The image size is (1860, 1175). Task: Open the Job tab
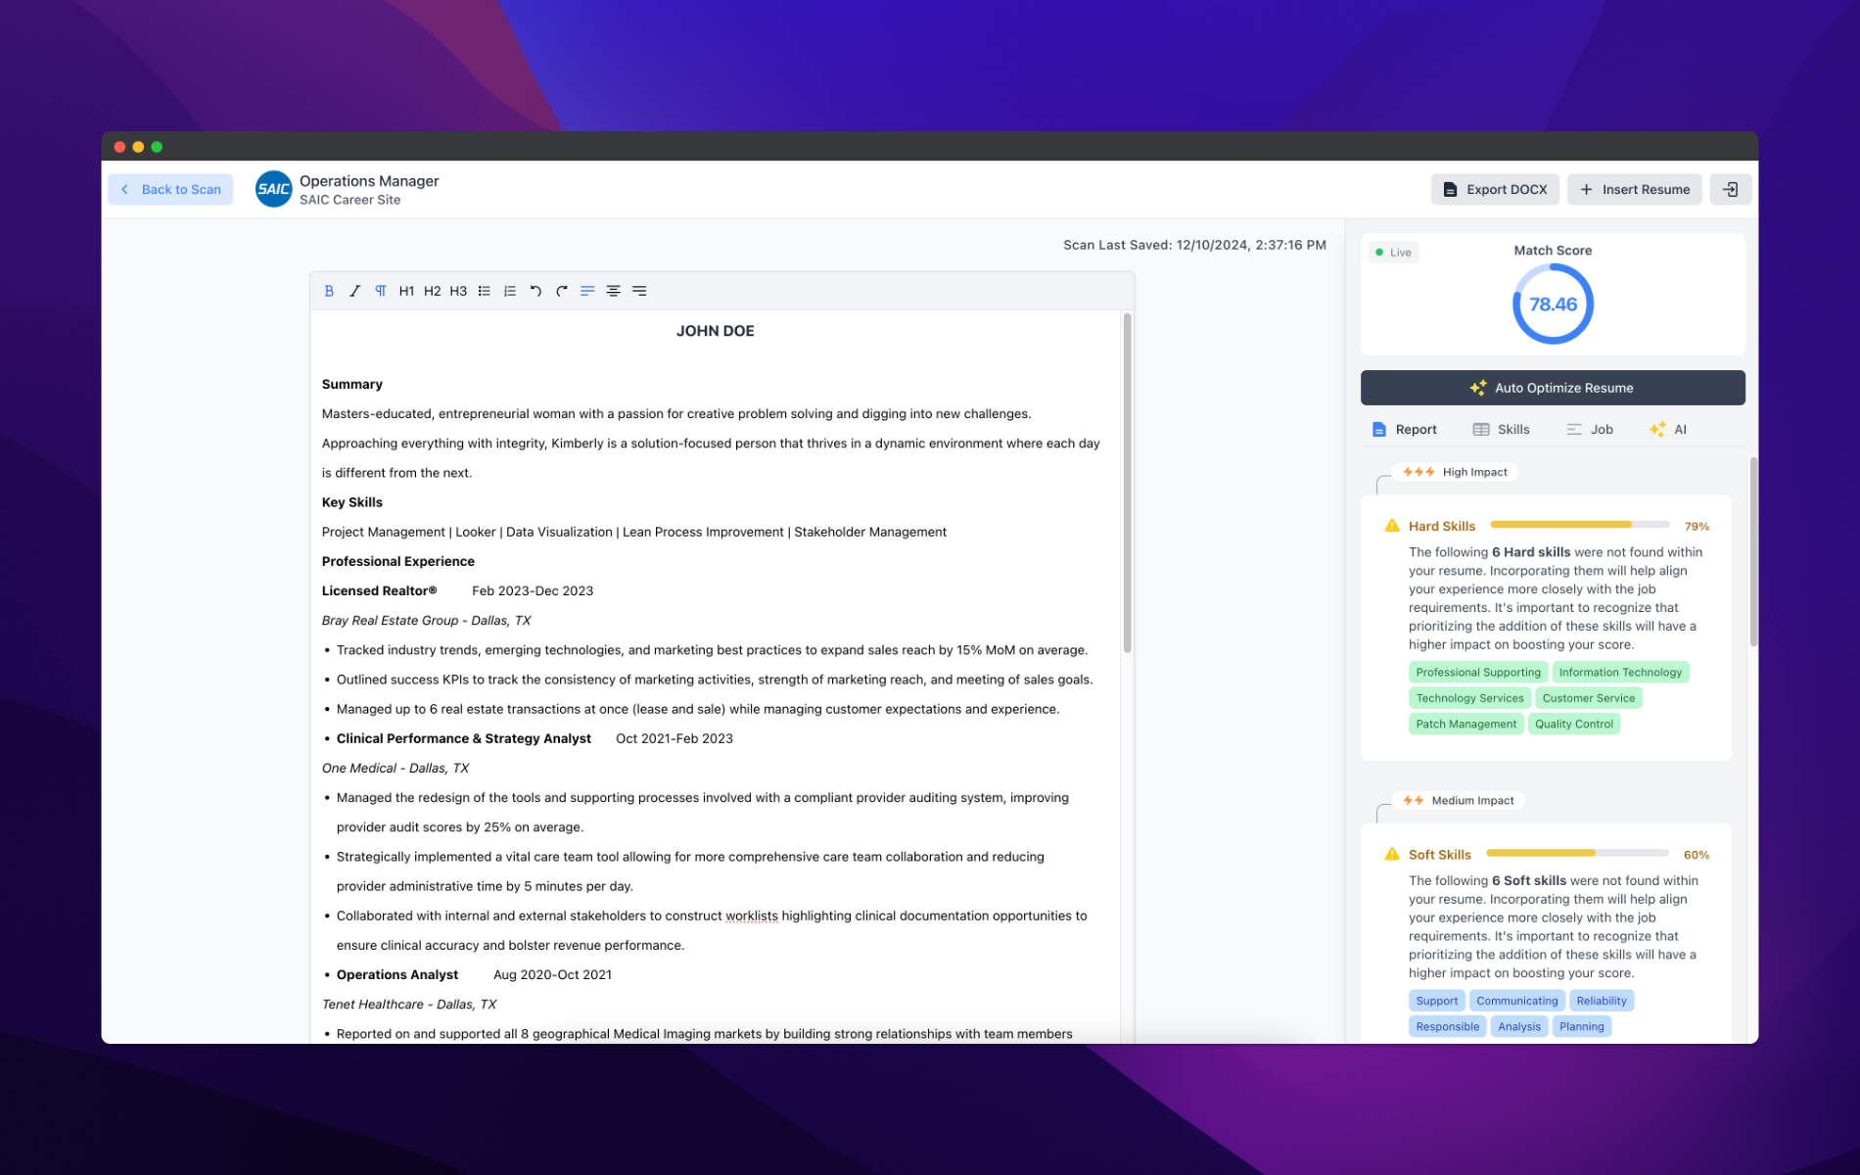(1590, 429)
